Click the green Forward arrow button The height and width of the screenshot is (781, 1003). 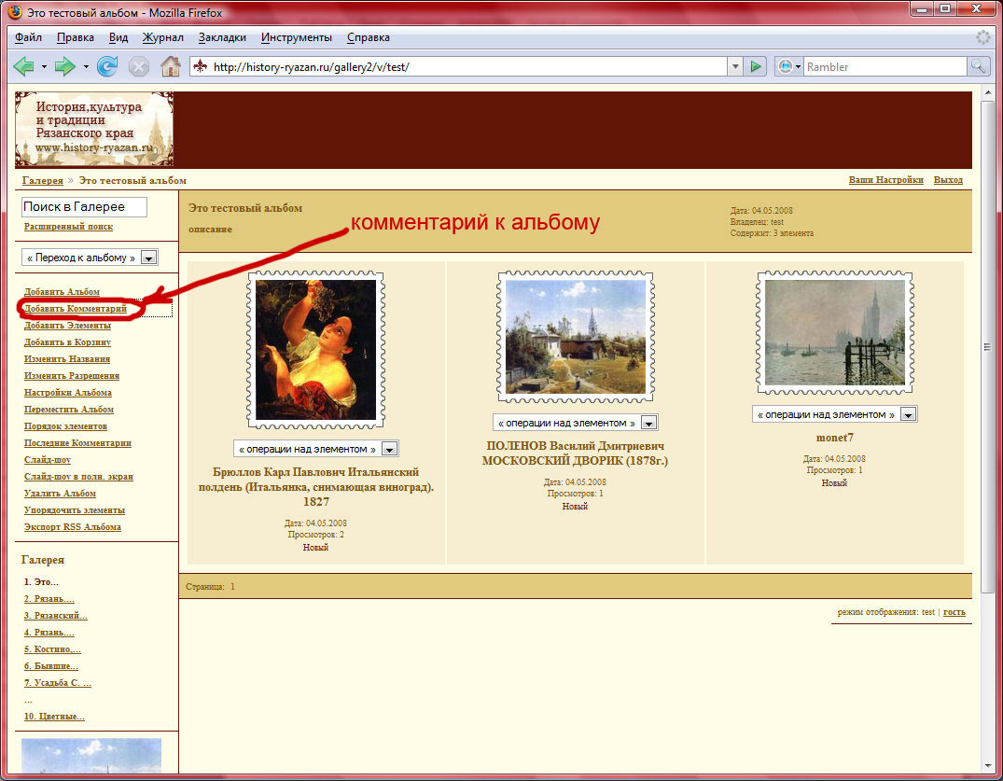64,66
